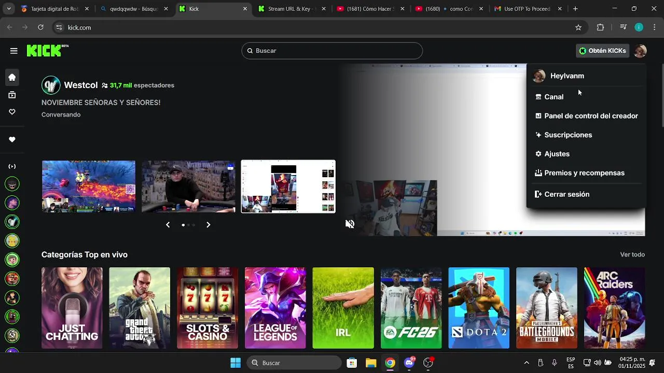Reload the kick.com page
The image size is (664, 373).
(x=40, y=27)
